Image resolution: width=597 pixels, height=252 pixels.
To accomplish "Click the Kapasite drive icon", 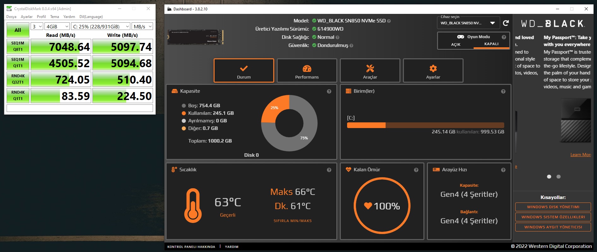I will tap(174, 91).
